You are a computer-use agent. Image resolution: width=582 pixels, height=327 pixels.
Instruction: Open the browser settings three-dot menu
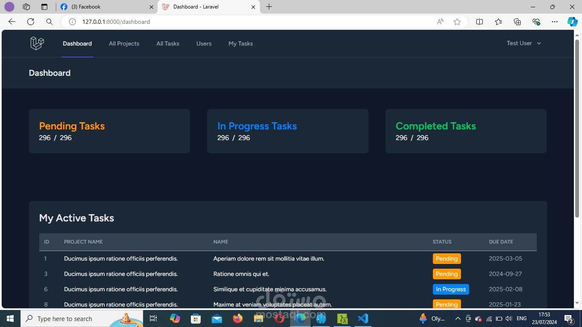[554, 22]
